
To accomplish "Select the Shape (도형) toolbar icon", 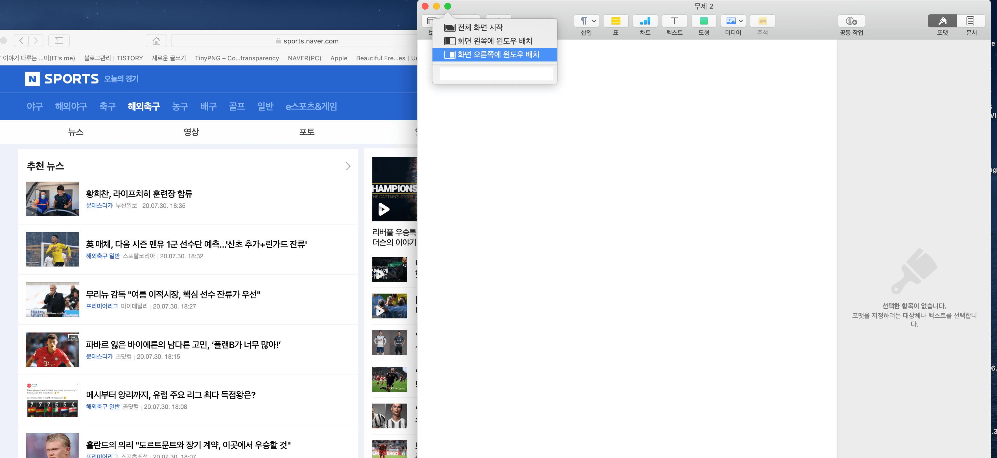I will [704, 21].
